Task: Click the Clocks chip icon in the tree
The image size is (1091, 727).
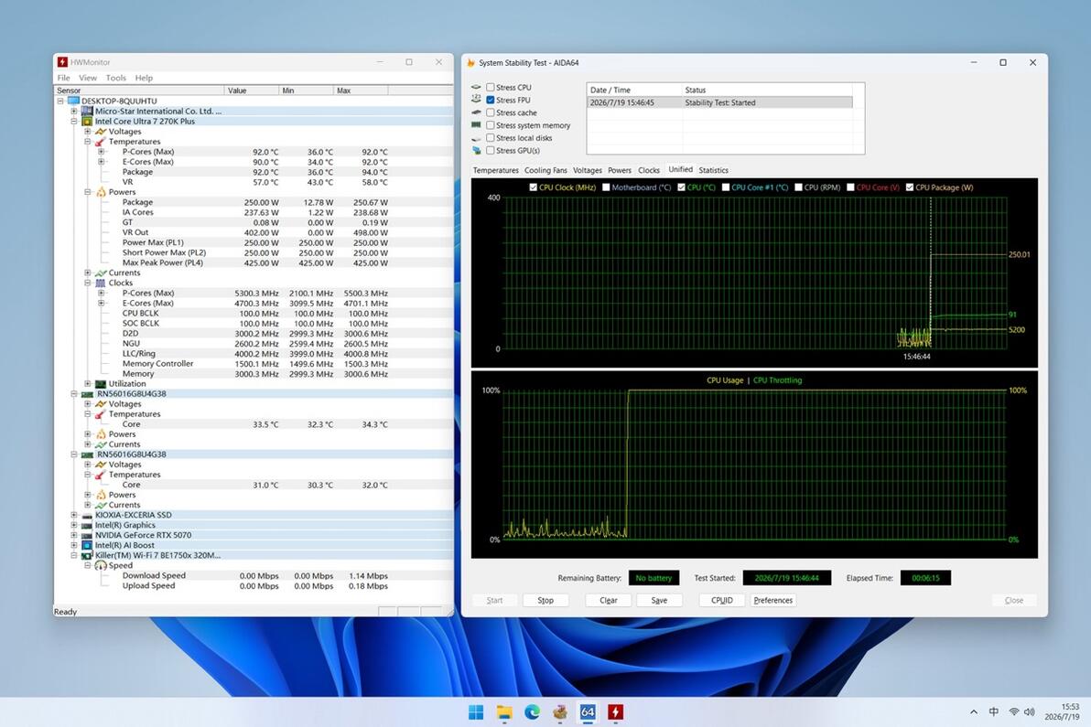Action: (x=101, y=283)
